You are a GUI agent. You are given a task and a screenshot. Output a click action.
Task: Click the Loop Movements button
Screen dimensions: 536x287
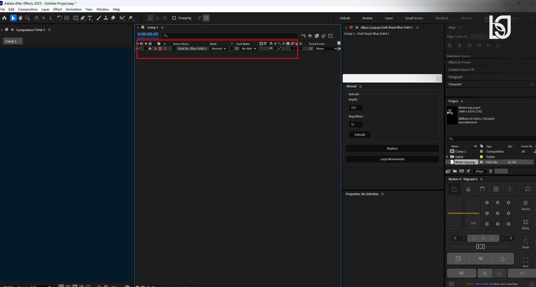pos(392,159)
